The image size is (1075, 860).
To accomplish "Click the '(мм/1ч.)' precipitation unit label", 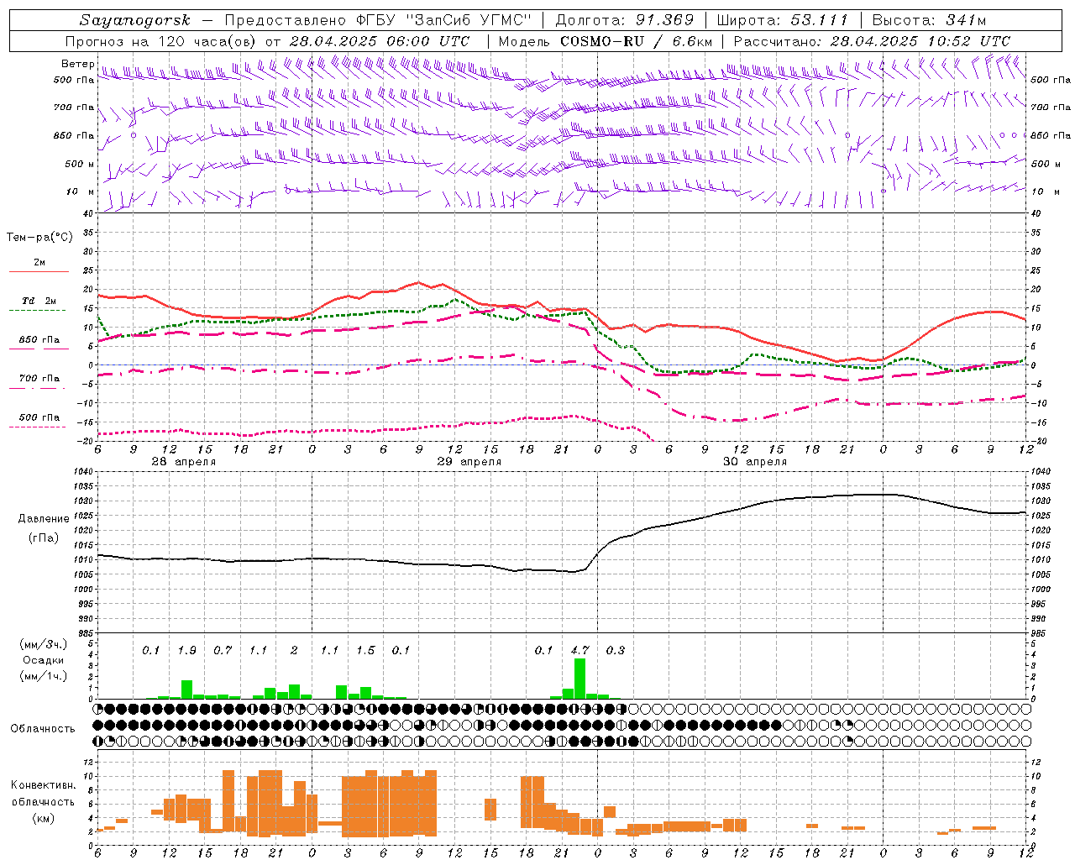I will click(44, 676).
